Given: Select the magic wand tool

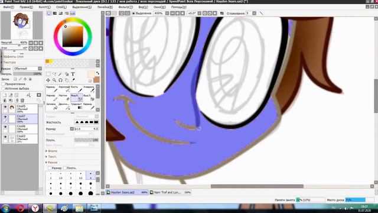Looking at the screenshot, I should [60, 74].
